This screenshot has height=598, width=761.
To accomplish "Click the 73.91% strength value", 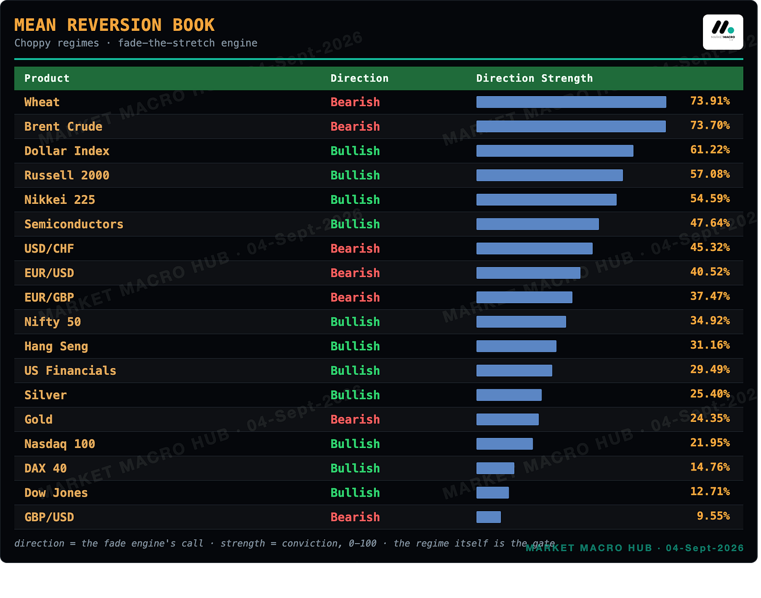I will 710,101.
